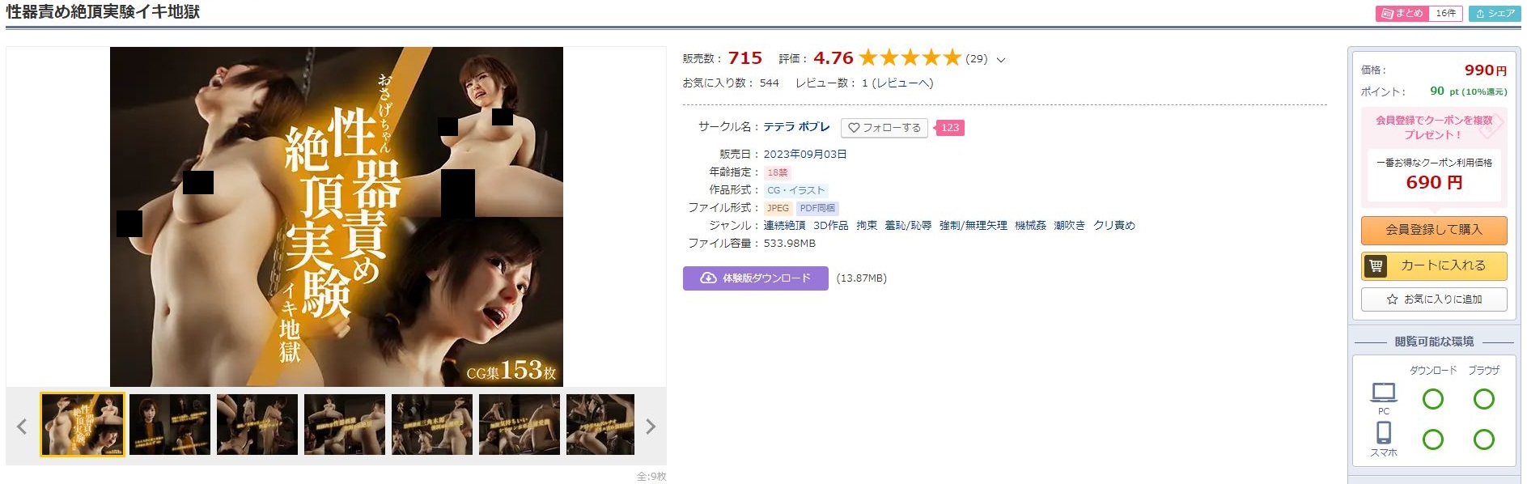Click the heart フォローする follow button
Screen dimensions: 1527x484
884,128
